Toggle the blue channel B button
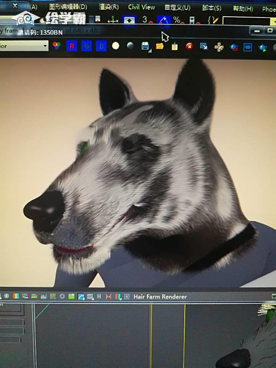Screen dimensions: 276x368 click(102, 46)
